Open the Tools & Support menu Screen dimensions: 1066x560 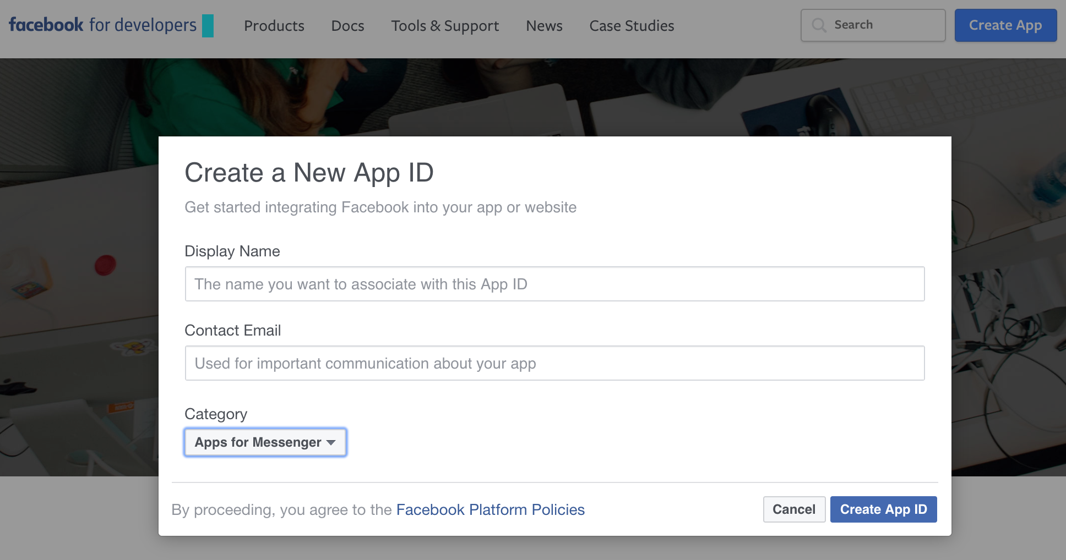445,26
